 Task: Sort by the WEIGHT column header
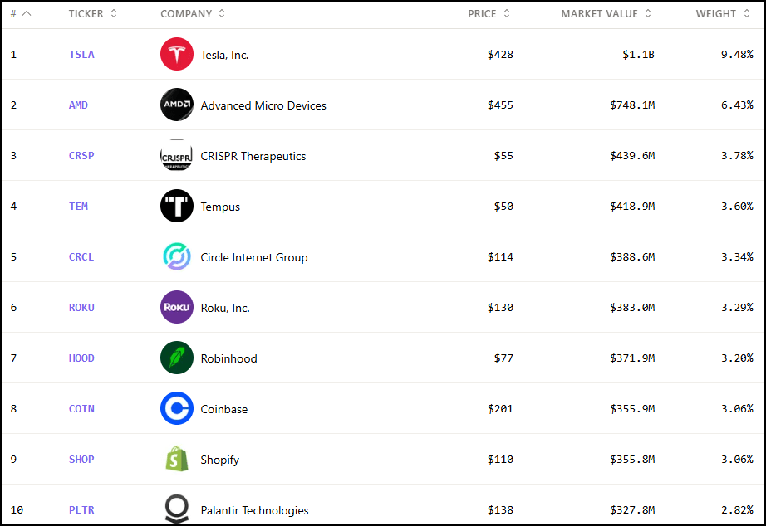[x=723, y=13]
